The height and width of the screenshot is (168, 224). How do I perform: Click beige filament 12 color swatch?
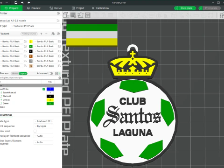click(31, 66)
